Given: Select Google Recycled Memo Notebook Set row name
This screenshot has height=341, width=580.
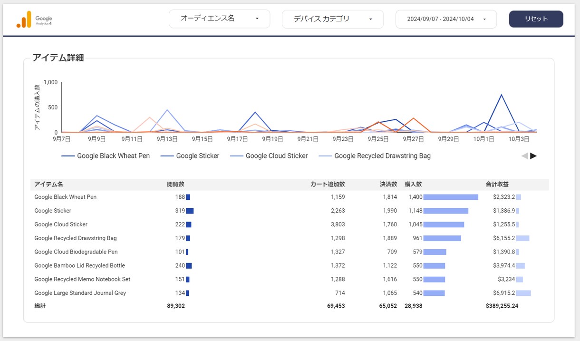Looking at the screenshot, I should 82,280.
